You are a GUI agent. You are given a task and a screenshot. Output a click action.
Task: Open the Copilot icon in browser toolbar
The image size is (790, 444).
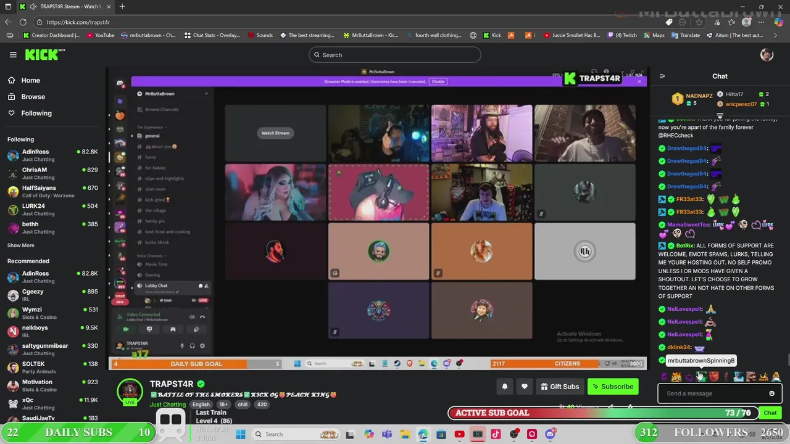pos(778,22)
